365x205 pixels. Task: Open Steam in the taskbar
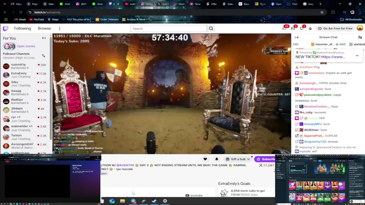pyautogui.click(x=154, y=201)
